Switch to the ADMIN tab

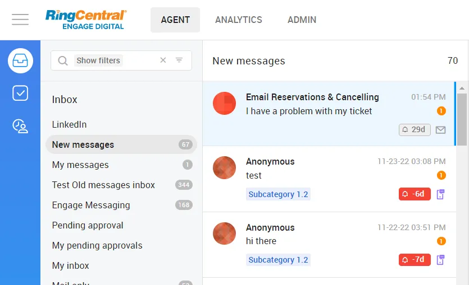[x=302, y=20]
